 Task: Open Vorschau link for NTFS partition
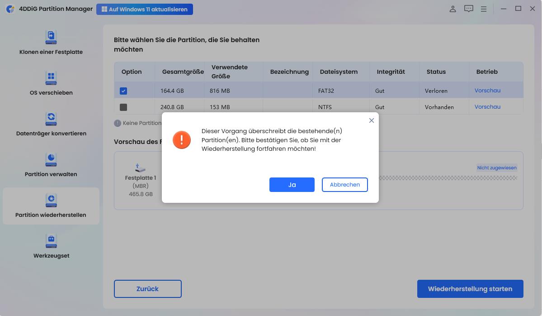487,106
